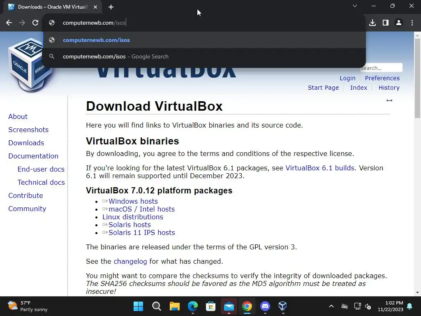Viewport: 421px width, 316px height.
Task: Click the muted volume tray icon
Action: point(368,306)
